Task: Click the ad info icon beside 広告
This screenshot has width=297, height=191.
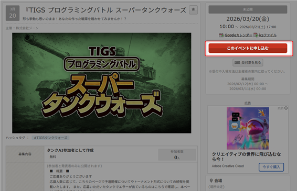Action: pyautogui.click(x=286, y=108)
